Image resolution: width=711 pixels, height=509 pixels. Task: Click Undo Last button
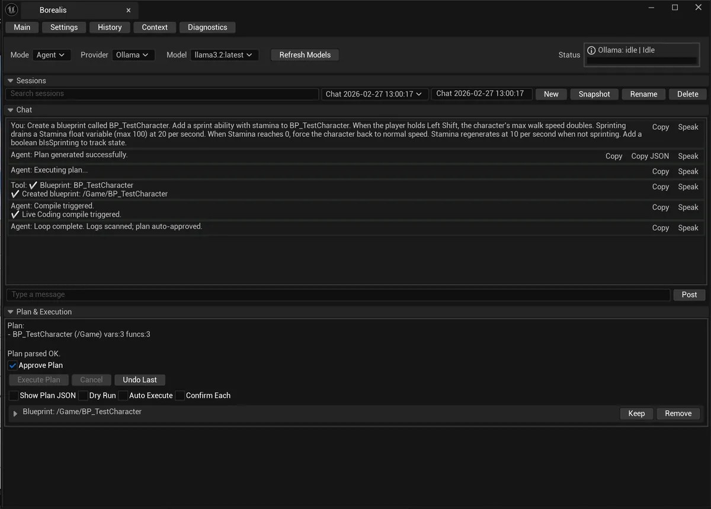140,380
